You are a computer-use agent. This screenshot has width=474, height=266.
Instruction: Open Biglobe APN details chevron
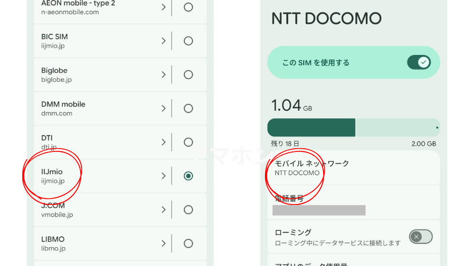point(164,75)
